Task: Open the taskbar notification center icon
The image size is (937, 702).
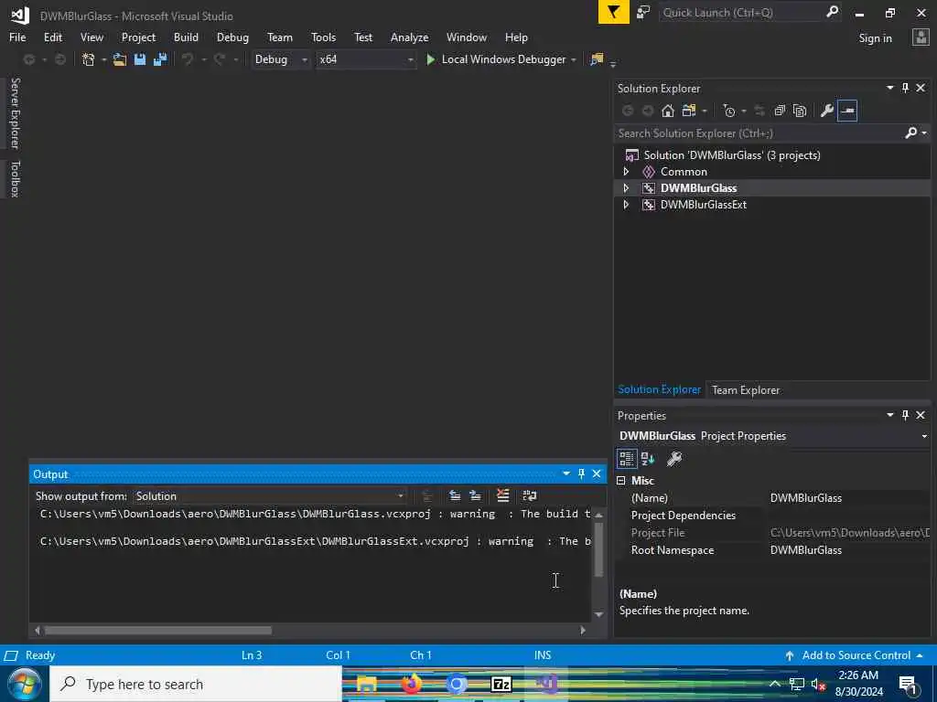Action: pyautogui.click(x=908, y=685)
